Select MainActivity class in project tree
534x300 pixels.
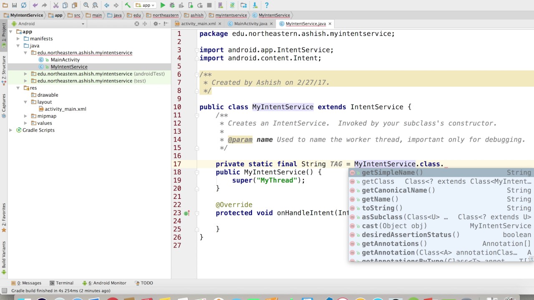[65, 60]
